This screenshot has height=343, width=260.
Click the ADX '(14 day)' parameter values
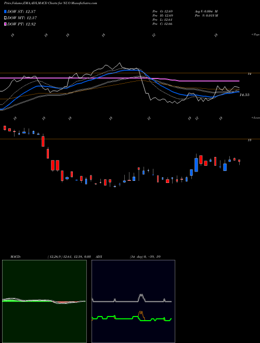pos(145,257)
